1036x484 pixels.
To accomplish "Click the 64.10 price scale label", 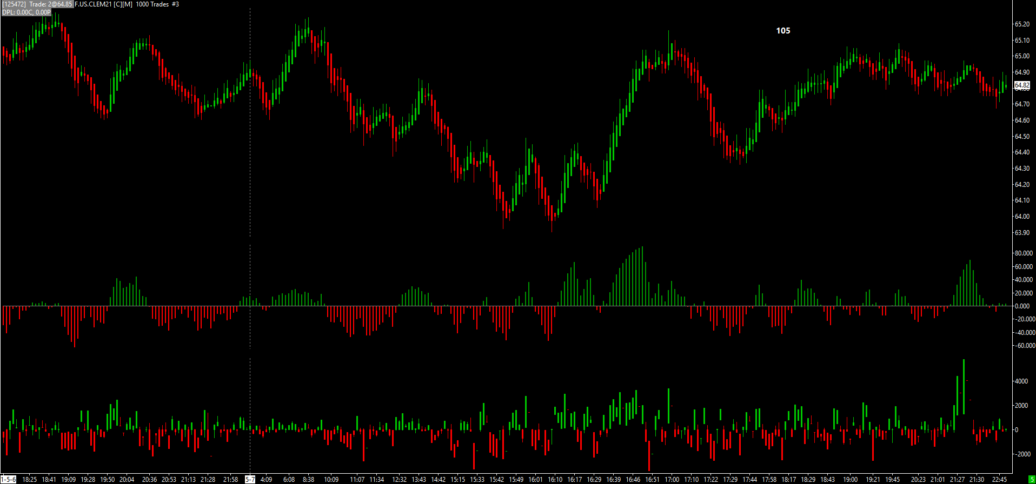I will click(1022, 200).
